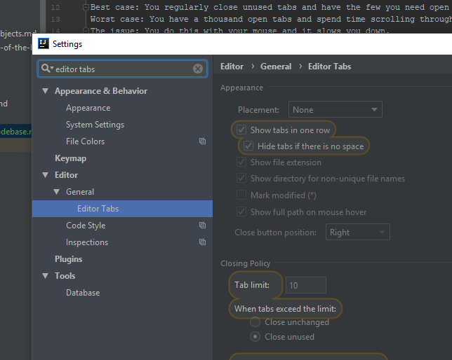This screenshot has width=452, height=360.
Task: Open Code Style settings page
Action: (86, 226)
